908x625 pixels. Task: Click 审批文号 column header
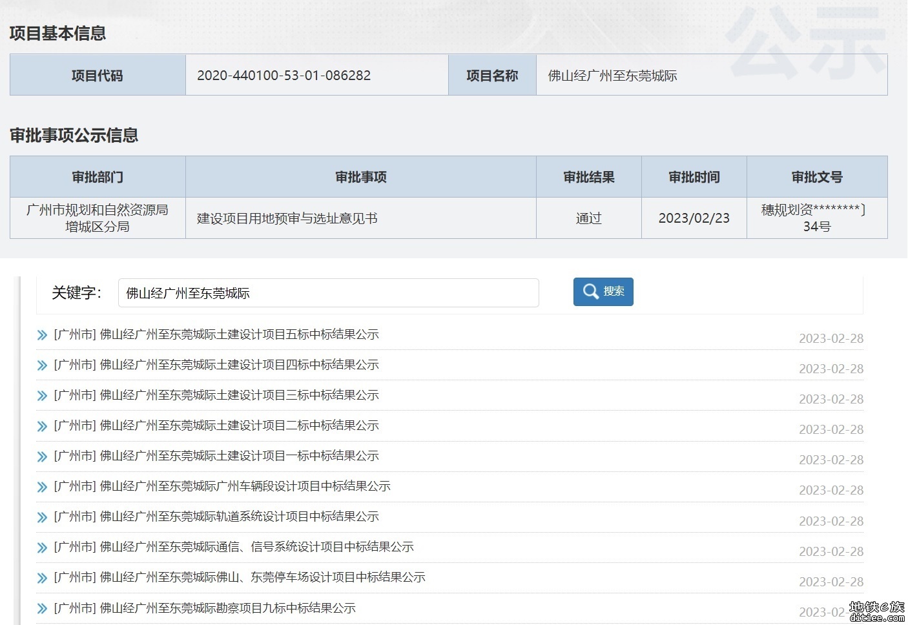pos(818,177)
